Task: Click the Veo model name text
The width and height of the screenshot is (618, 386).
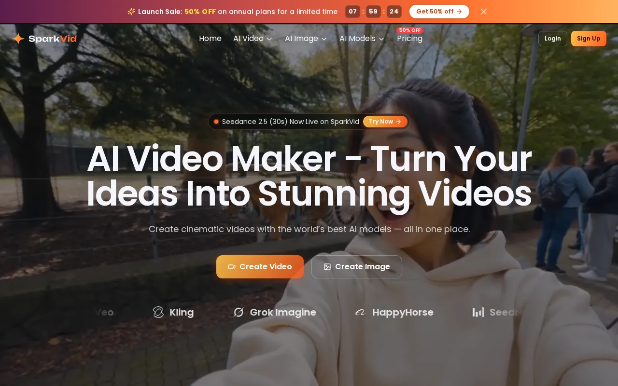Action: tap(104, 312)
